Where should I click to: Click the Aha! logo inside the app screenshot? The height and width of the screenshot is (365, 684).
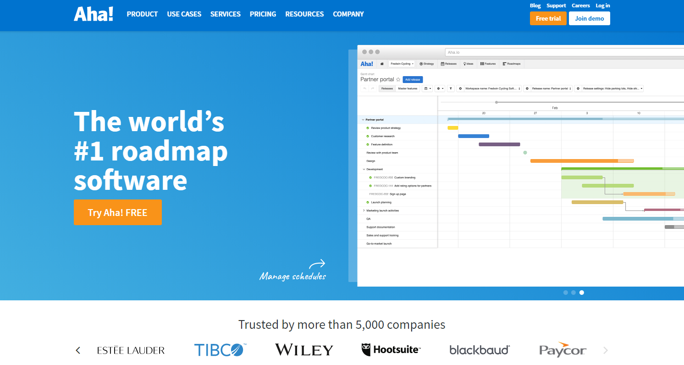(367, 64)
